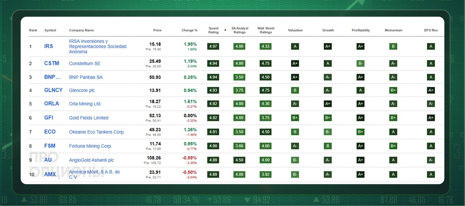
Task: Sort by EPS Rev. column header
Action: pyautogui.click(x=431, y=30)
